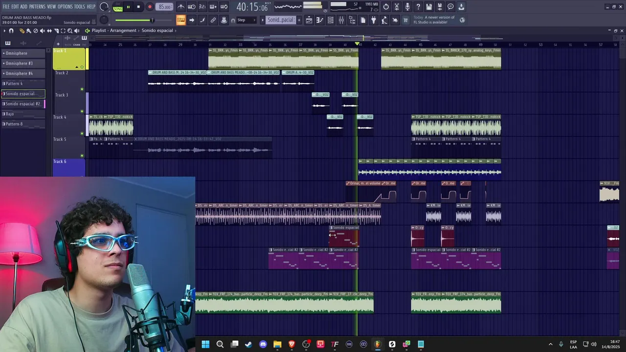This screenshot has height=352, width=626.
Task: Open the HELP menu
Action: (x=91, y=7)
